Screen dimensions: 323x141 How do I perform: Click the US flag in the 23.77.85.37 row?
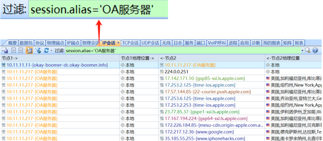point(268,112)
